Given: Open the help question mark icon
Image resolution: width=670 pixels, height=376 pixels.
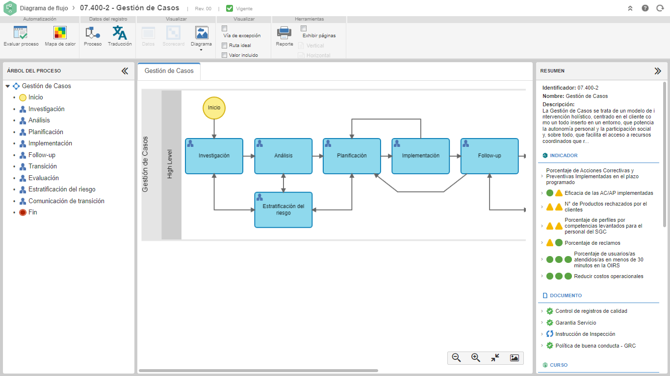Looking at the screenshot, I should tap(645, 8).
